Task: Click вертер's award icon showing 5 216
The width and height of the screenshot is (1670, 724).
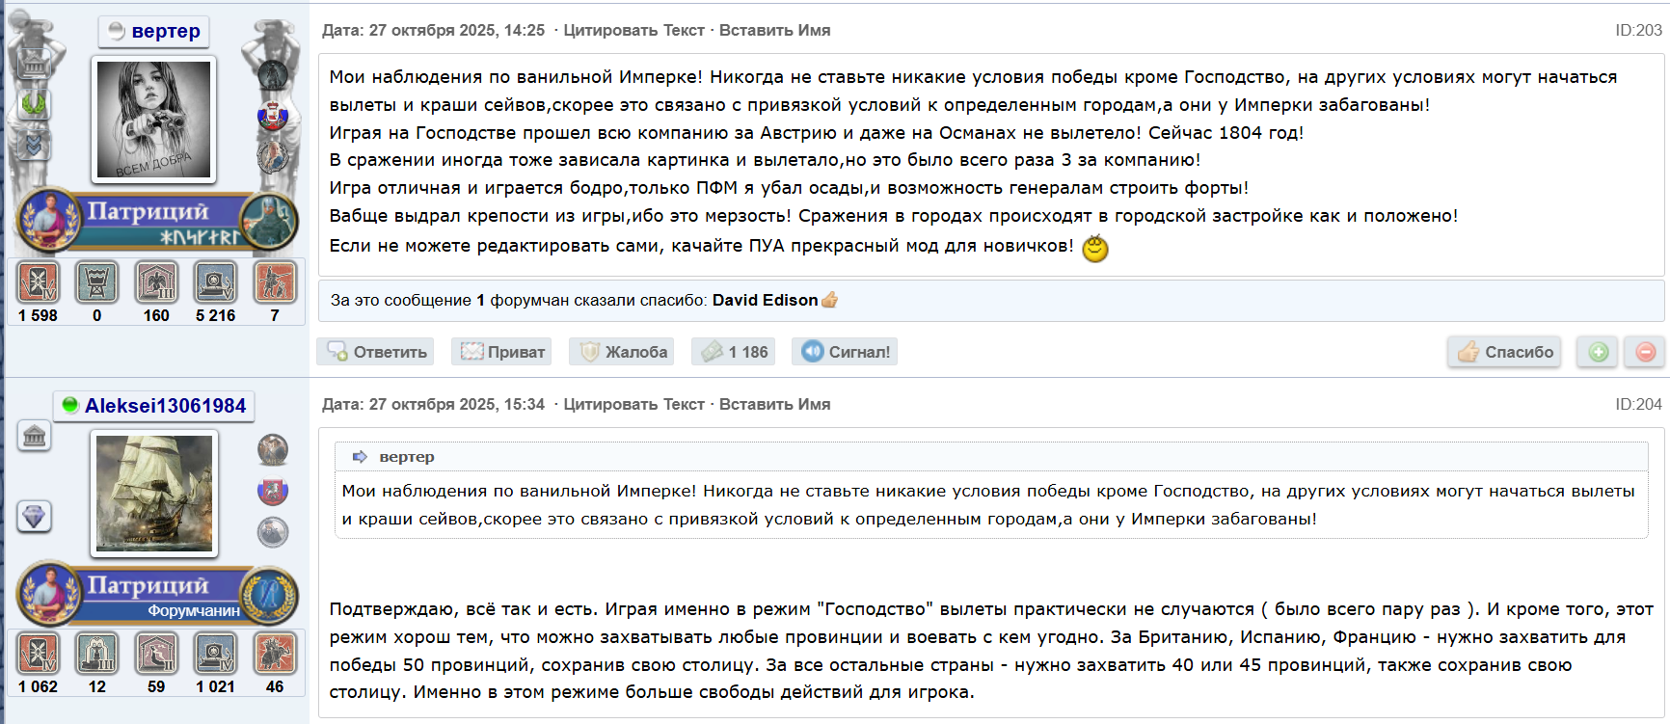Action: point(215,282)
